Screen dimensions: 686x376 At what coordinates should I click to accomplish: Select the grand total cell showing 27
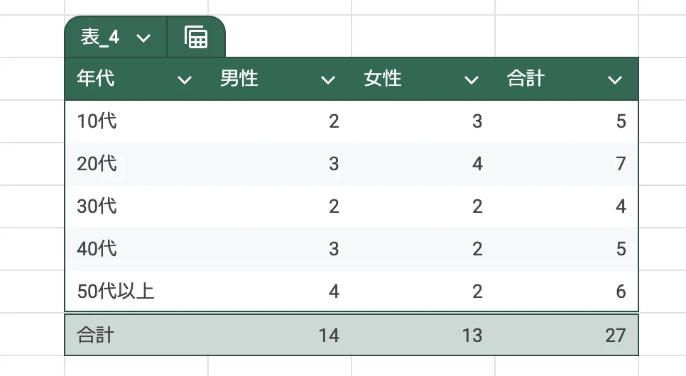click(567, 336)
